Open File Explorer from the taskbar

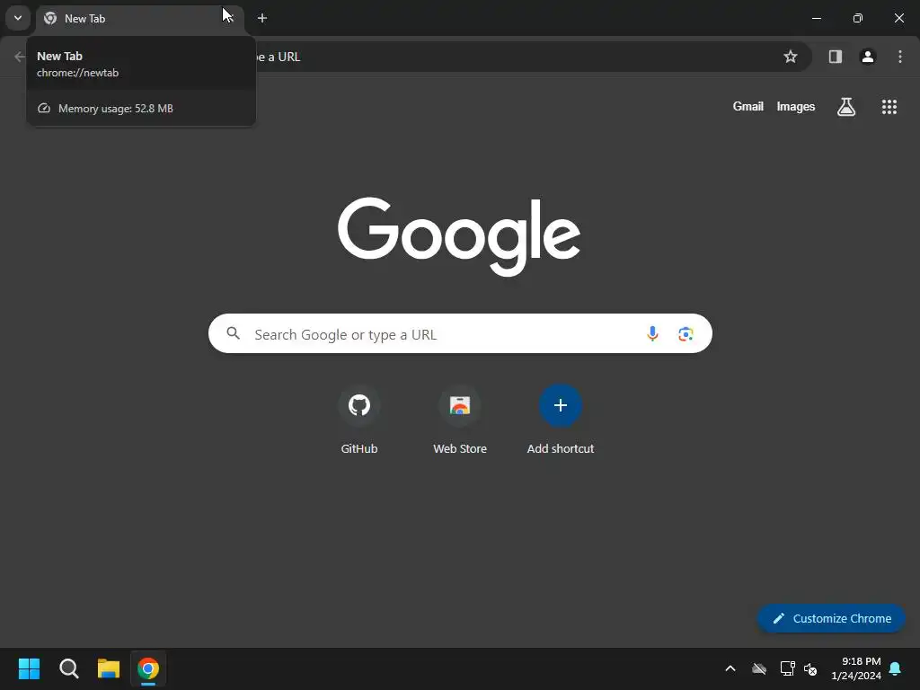(x=109, y=668)
